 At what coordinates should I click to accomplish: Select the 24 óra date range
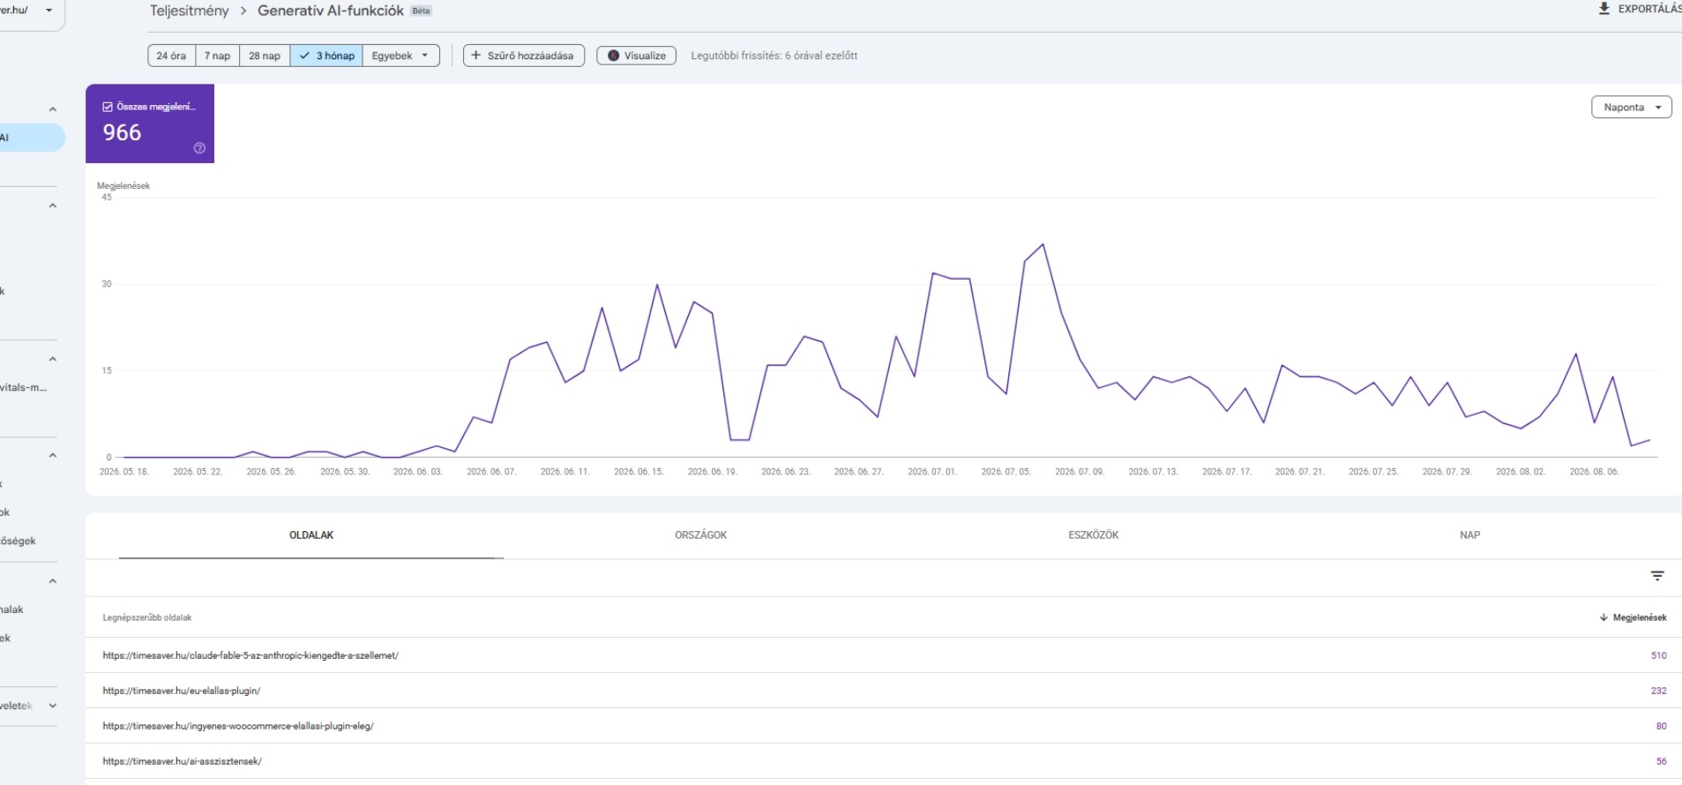point(171,56)
